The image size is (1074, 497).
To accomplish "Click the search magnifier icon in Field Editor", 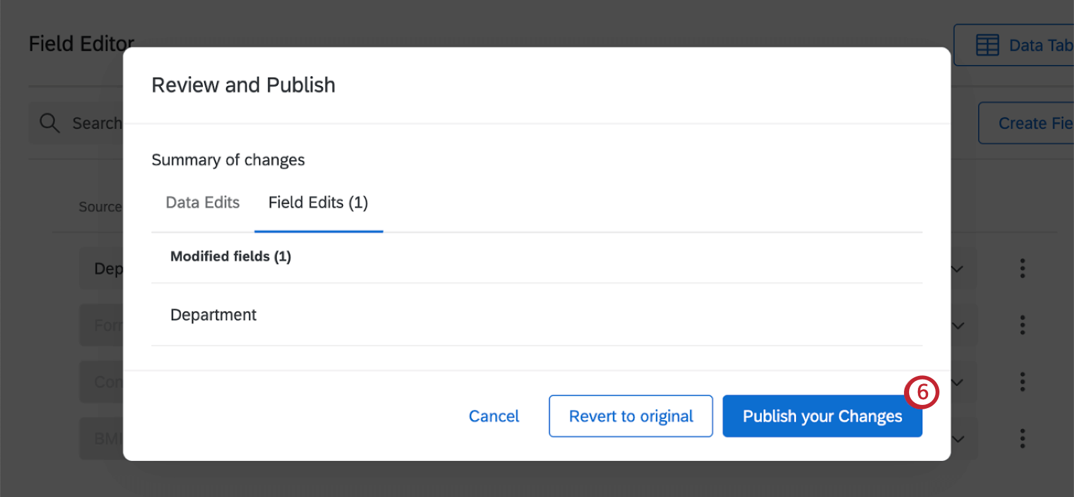I will tap(49, 123).
